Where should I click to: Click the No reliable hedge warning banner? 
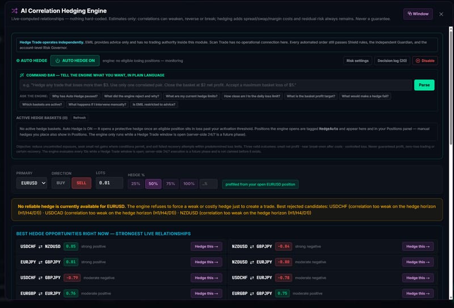click(227, 209)
